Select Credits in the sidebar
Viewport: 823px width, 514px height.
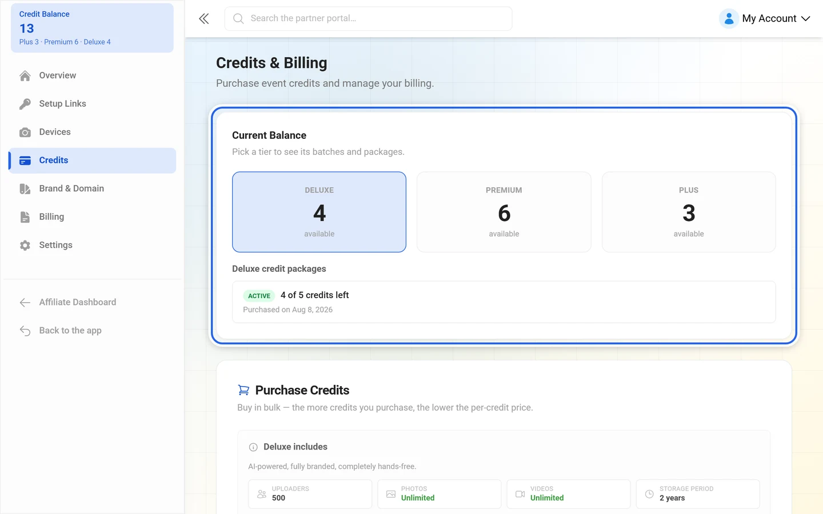click(x=92, y=160)
